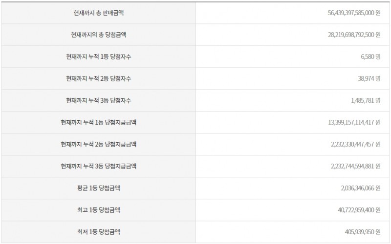Image resolution: width=391 pixels, height=244 pixels.
Task: Click the 누적 1등 당첨지급금액 label
Action: click(x=98, y=122)
